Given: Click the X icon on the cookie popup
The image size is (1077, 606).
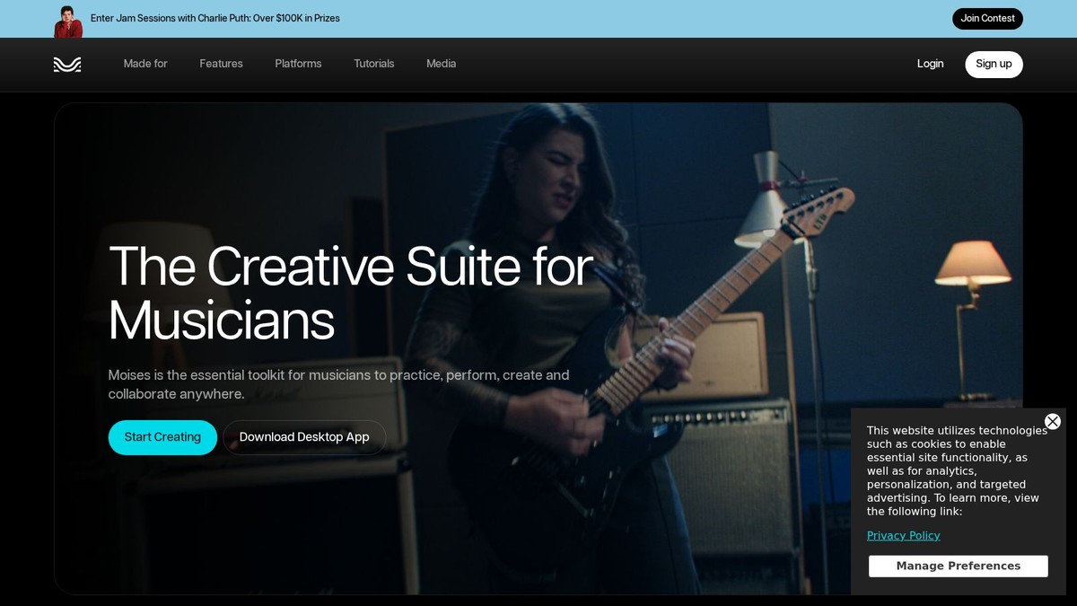Looking at the screenshot, I should (x=1052, y=421).
